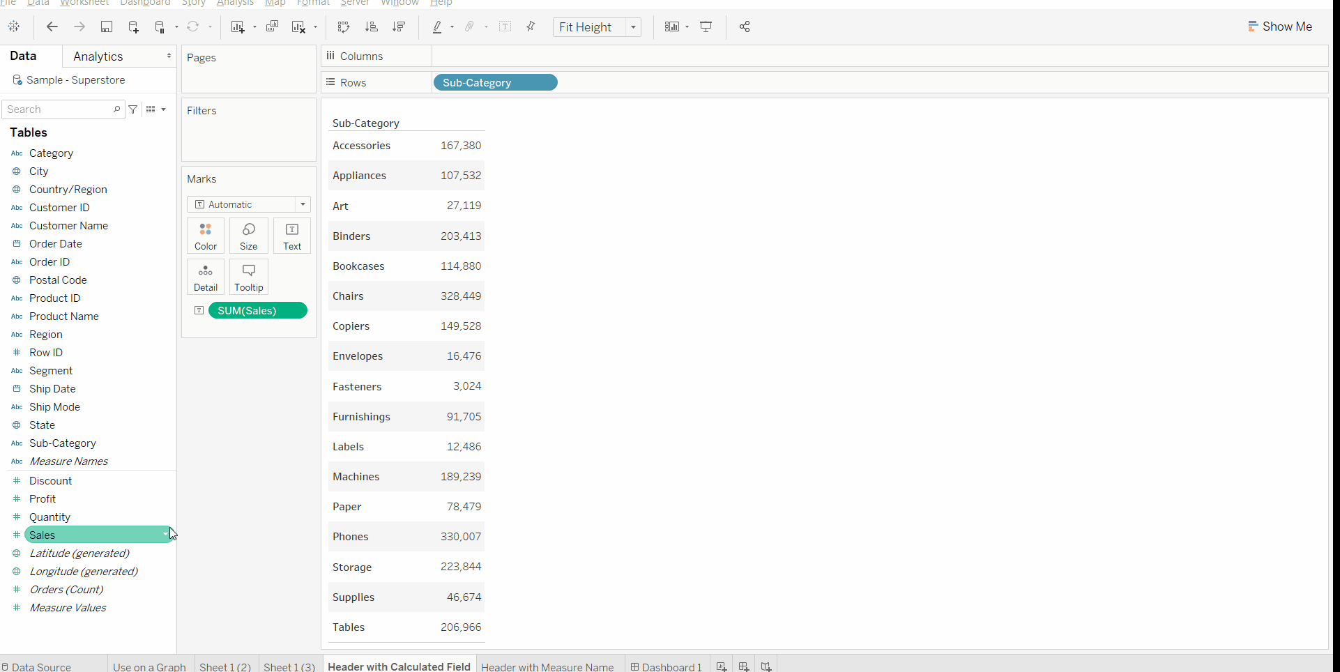Screen dimensions: 1340x672
Task: Expand the show/hide cards dropdown arrow
Action: coord(687,27)
